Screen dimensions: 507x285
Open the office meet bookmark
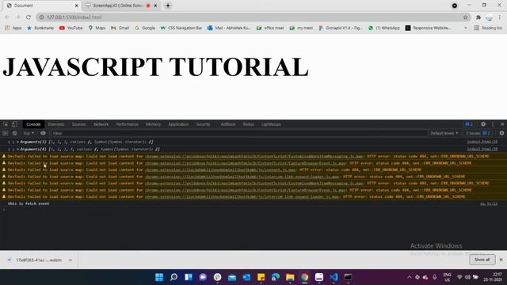(x=270, y=28)
